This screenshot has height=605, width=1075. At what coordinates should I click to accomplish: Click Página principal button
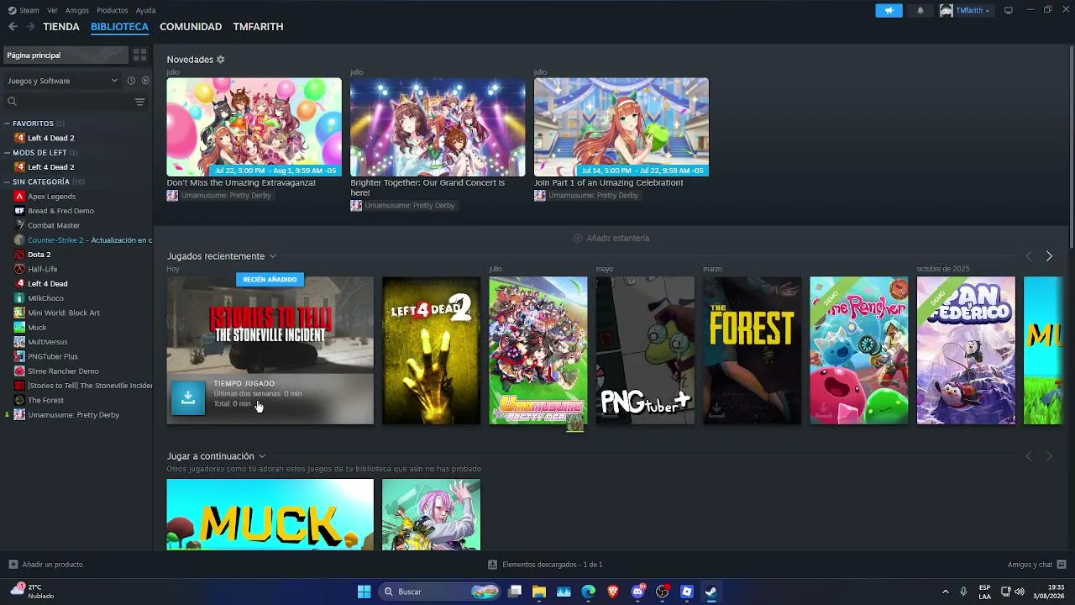coord(66,55)
